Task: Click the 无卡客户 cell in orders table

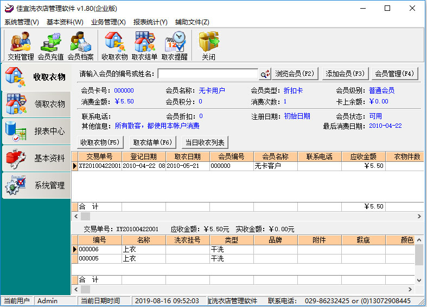Action: point(275,166)
